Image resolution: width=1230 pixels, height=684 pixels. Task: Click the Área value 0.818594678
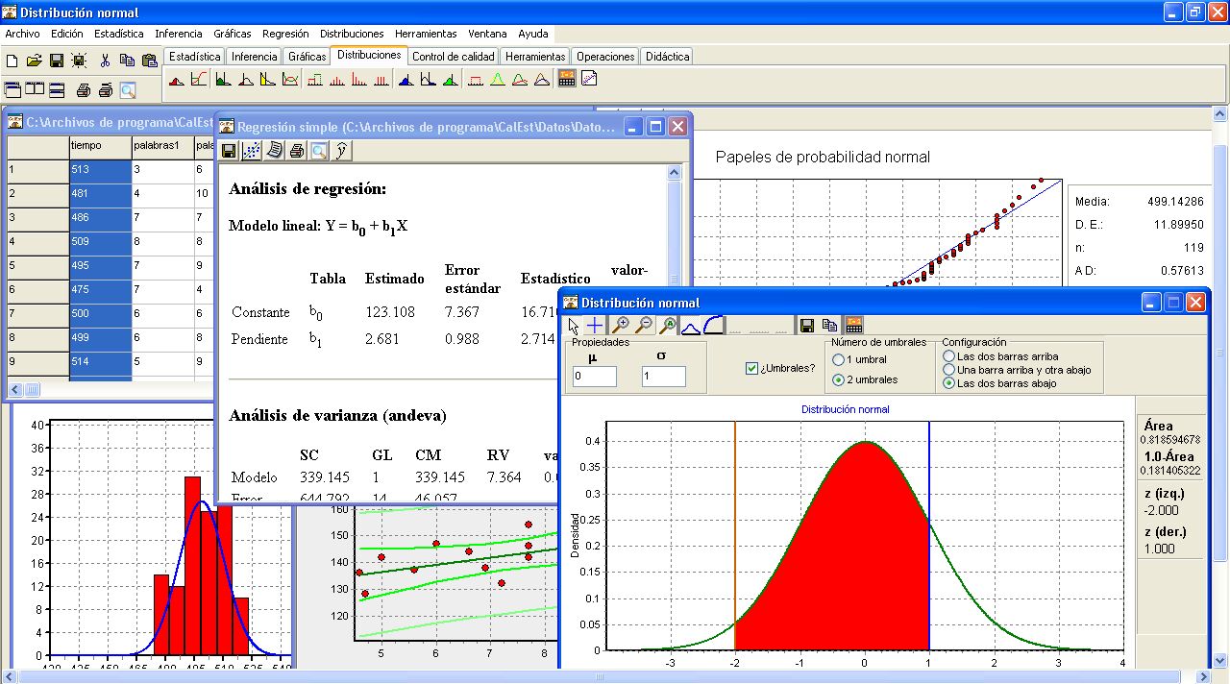click(x=1169, y=440)
